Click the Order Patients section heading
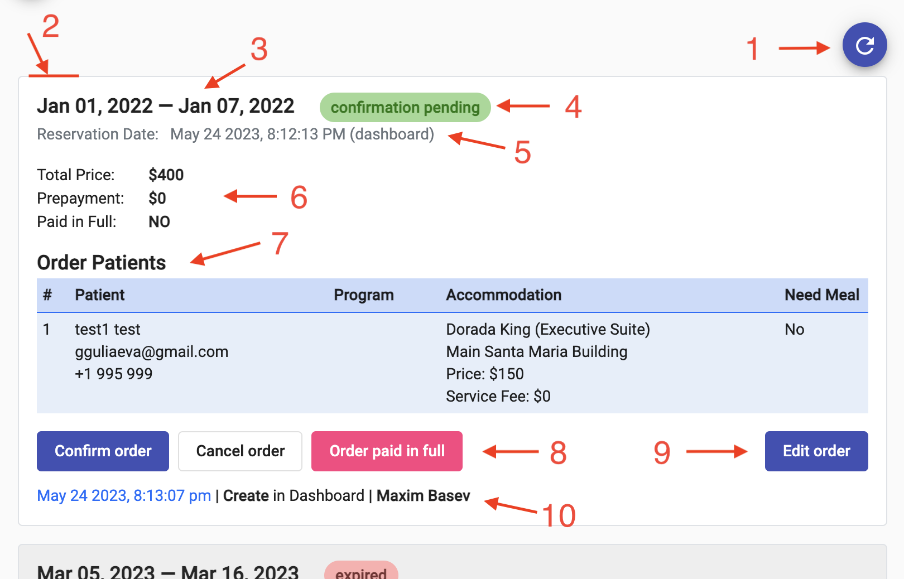The height and width of the screenshot is (579, 904). tap(102, 263)
